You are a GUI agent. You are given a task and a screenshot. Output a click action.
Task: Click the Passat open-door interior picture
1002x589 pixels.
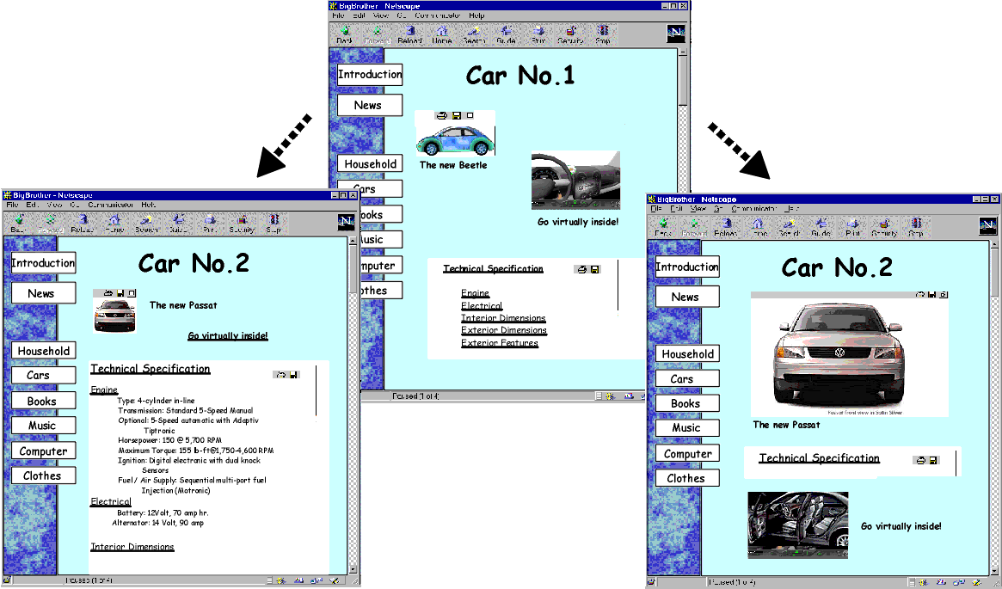(798, 525)
